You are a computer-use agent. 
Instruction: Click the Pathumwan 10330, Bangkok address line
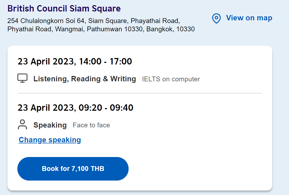[101, 29]
